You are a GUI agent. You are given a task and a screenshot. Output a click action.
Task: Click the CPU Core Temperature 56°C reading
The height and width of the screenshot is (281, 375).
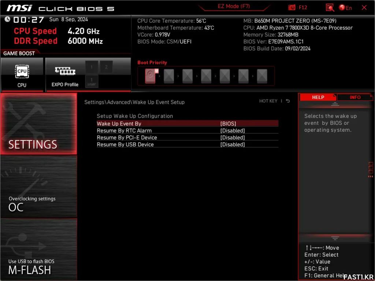172,21
